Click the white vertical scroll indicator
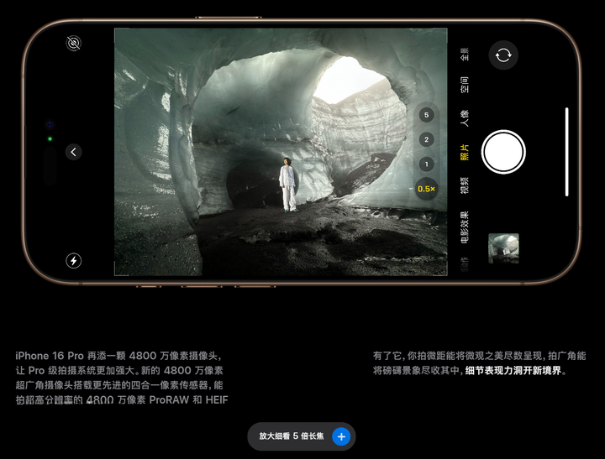605x459 pixels. (567, 152)
